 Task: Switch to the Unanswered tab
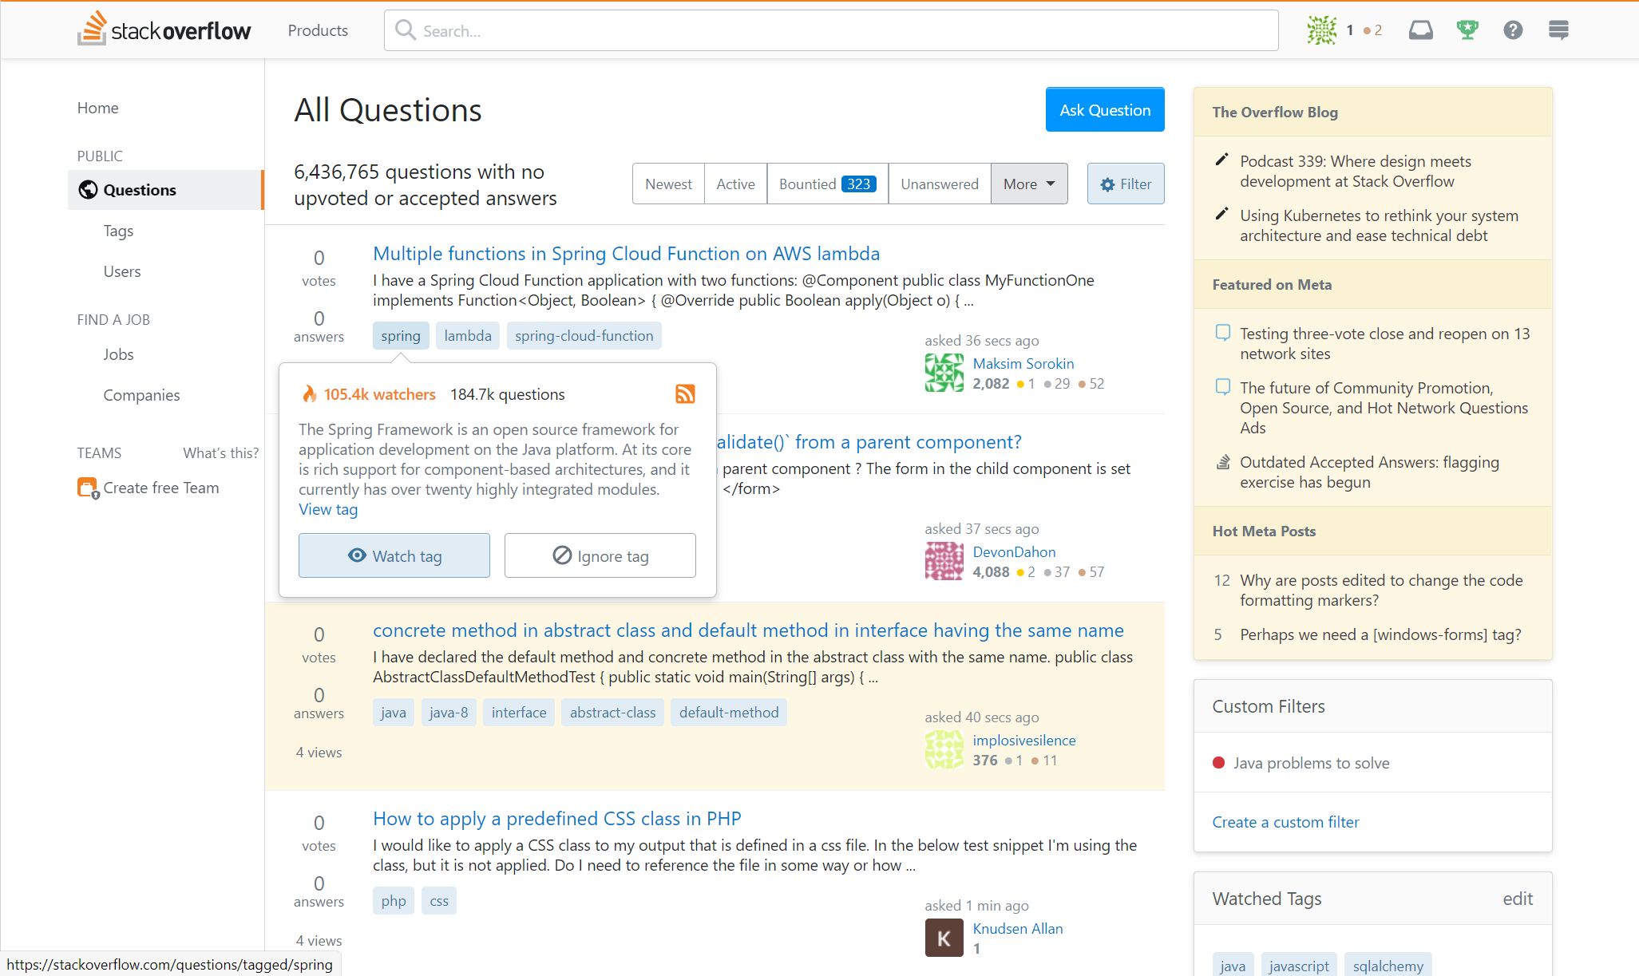pos(940,184)
